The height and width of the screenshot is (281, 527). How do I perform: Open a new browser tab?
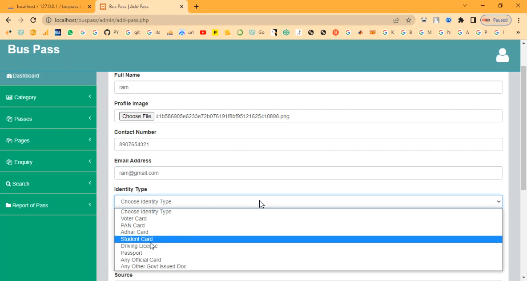click(196, 7)
